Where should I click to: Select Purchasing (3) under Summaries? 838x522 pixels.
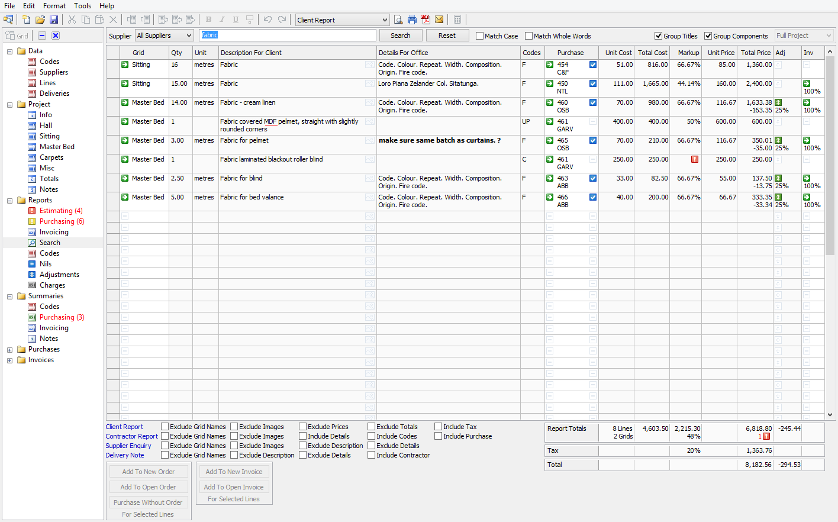[x=62, y=317]
